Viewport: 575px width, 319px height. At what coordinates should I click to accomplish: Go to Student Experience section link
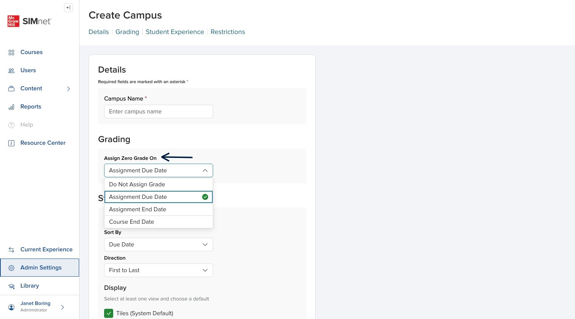175,32
